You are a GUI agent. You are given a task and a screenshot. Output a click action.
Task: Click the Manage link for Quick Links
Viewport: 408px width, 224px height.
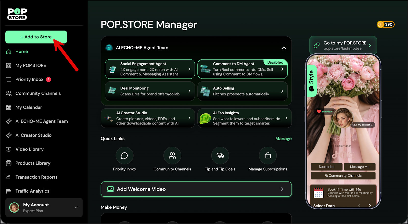tap(283, 139)
